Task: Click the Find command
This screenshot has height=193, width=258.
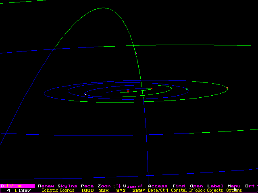Action: click(179, 186)
